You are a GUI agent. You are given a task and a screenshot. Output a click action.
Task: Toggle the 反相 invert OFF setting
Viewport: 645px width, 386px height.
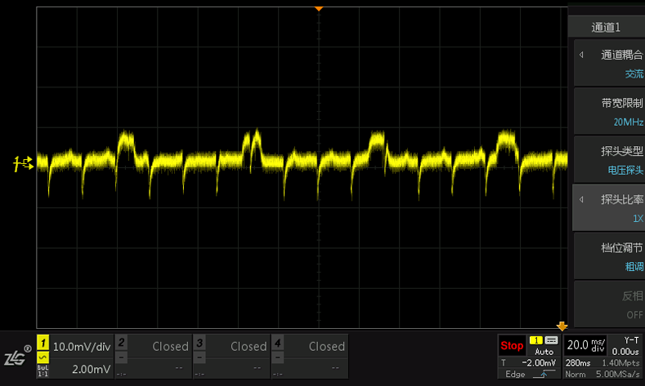609,304
